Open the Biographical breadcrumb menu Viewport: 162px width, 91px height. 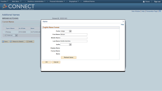coord(74,2)
